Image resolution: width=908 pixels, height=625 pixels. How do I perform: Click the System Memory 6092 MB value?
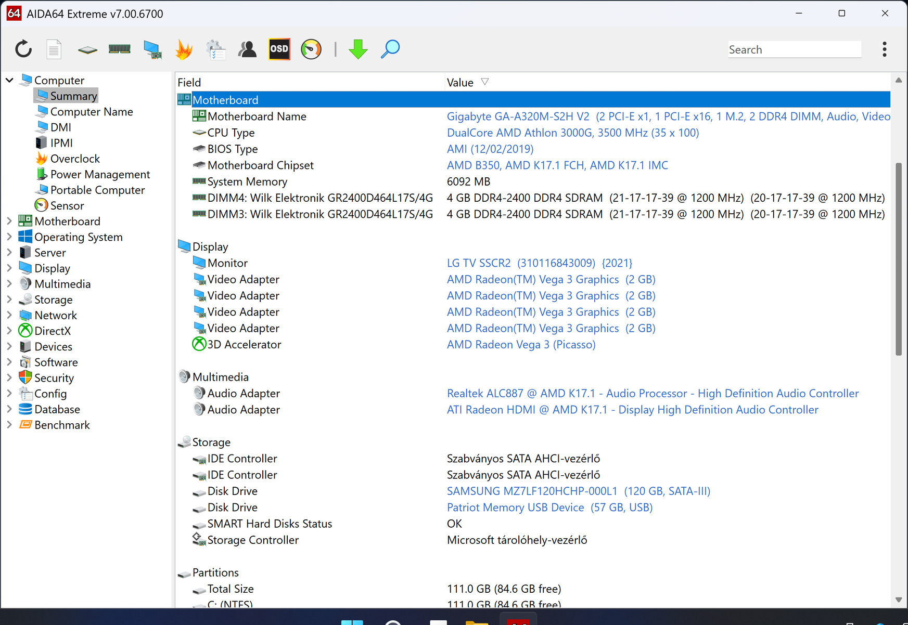468,181
